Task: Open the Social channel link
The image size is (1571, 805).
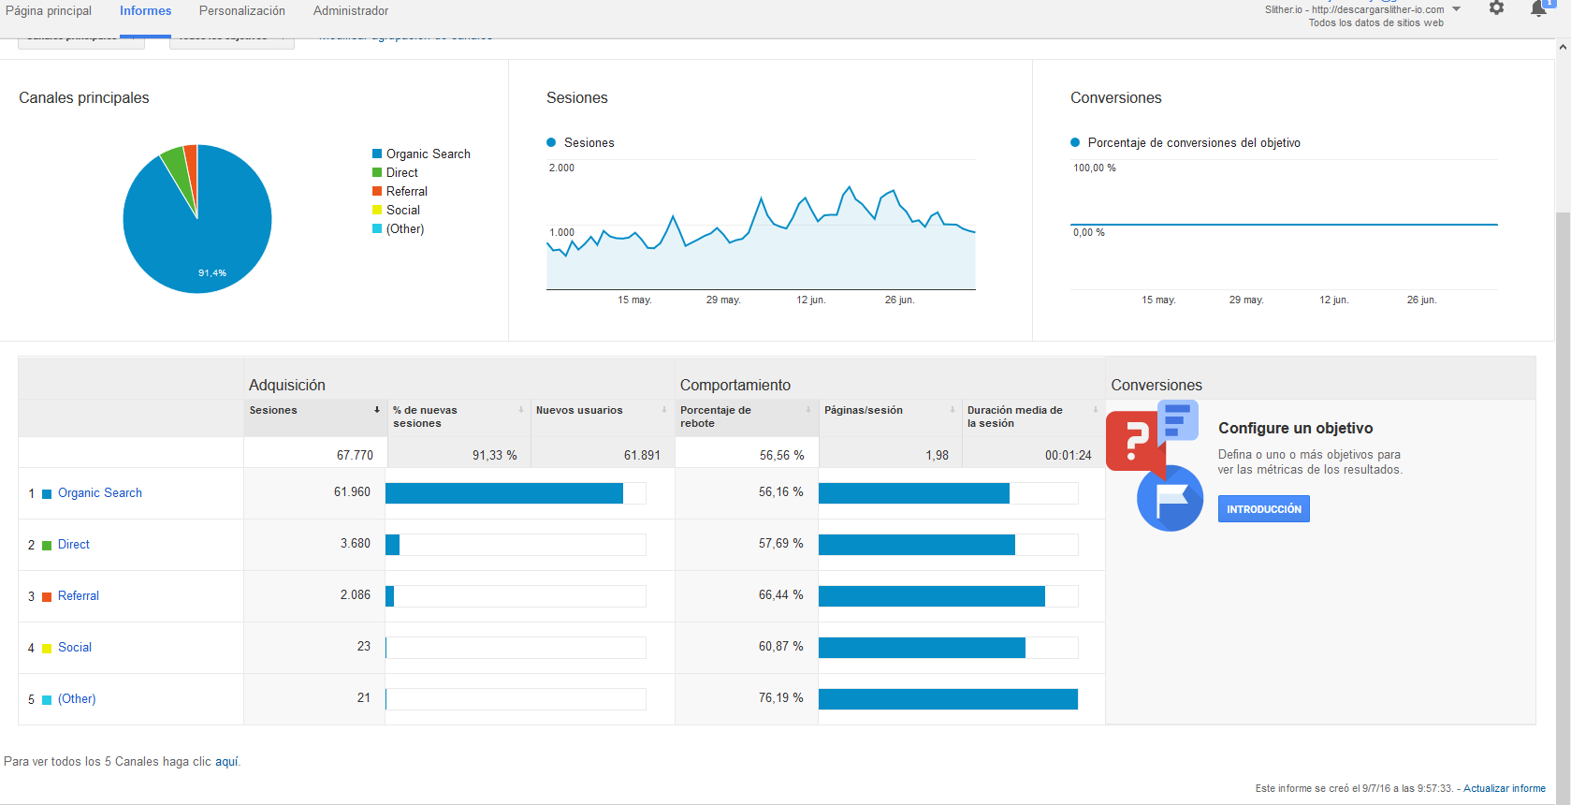Action: (75, 647)
